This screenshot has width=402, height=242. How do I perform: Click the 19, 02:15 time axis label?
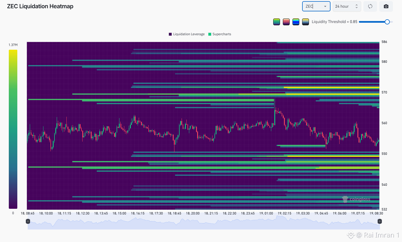tap(285, 213)
